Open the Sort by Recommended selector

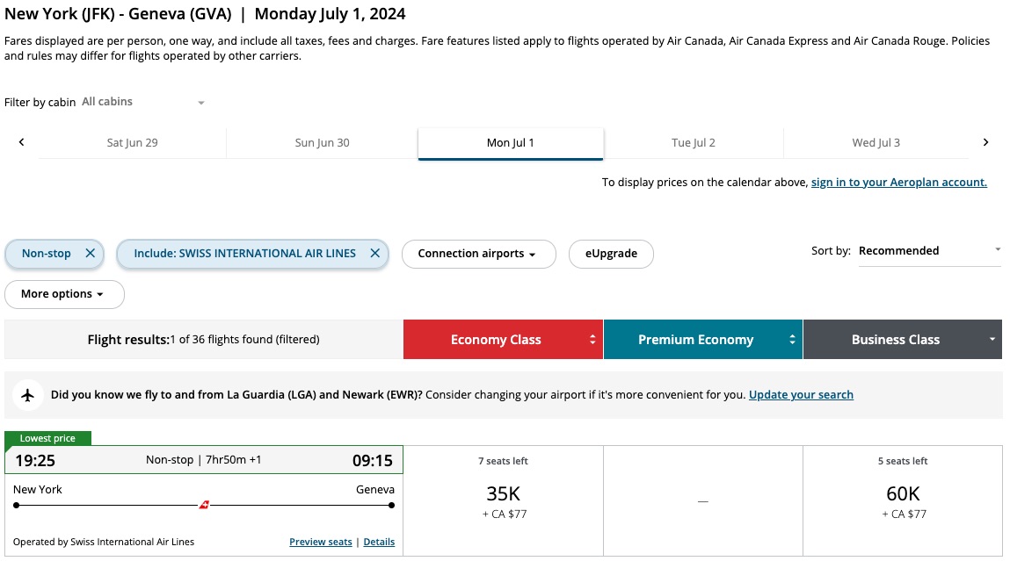point(929,250)
